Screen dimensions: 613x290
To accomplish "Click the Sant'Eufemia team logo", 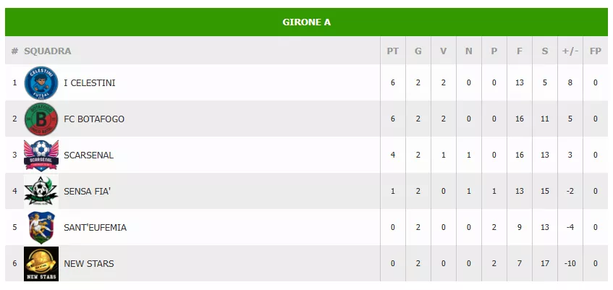I will pos(41,227).
